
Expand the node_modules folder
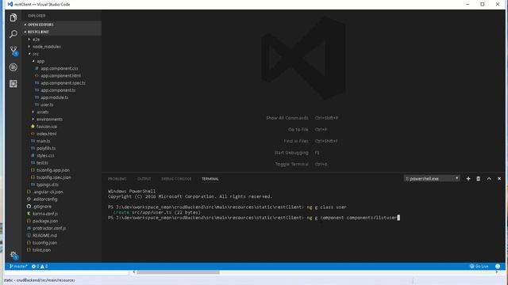point(62,47)
